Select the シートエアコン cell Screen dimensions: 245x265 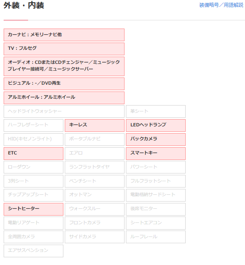pyautogui.click(x=156, y=223)
